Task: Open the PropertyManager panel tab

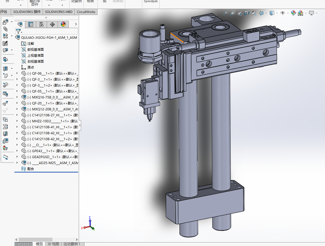Action: pos(31,24)
